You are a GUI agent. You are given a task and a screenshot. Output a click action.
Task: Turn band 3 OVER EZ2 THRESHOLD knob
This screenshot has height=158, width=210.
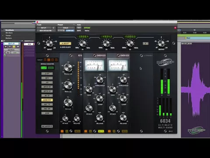point(123,79)
